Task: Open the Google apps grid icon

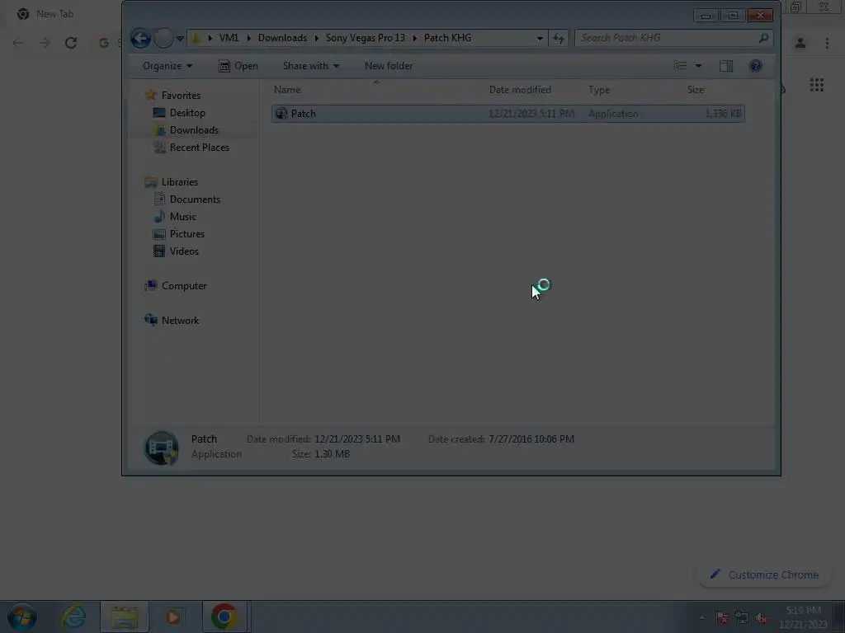Action: [x=816, y=85]
